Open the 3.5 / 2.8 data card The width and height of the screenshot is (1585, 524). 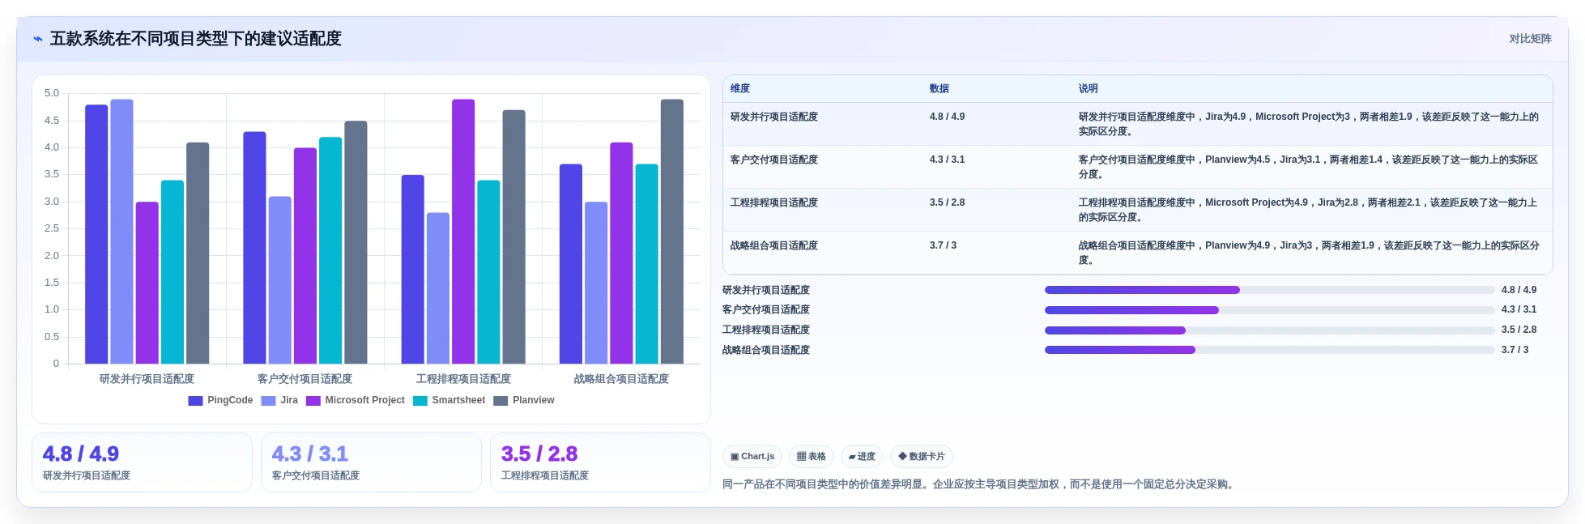click(600, 462)
